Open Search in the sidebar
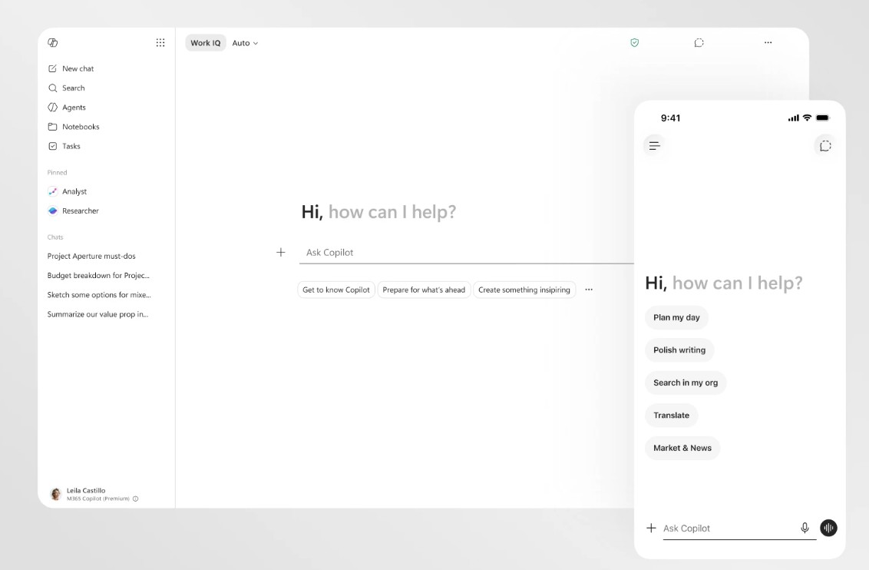 (73, 88)
